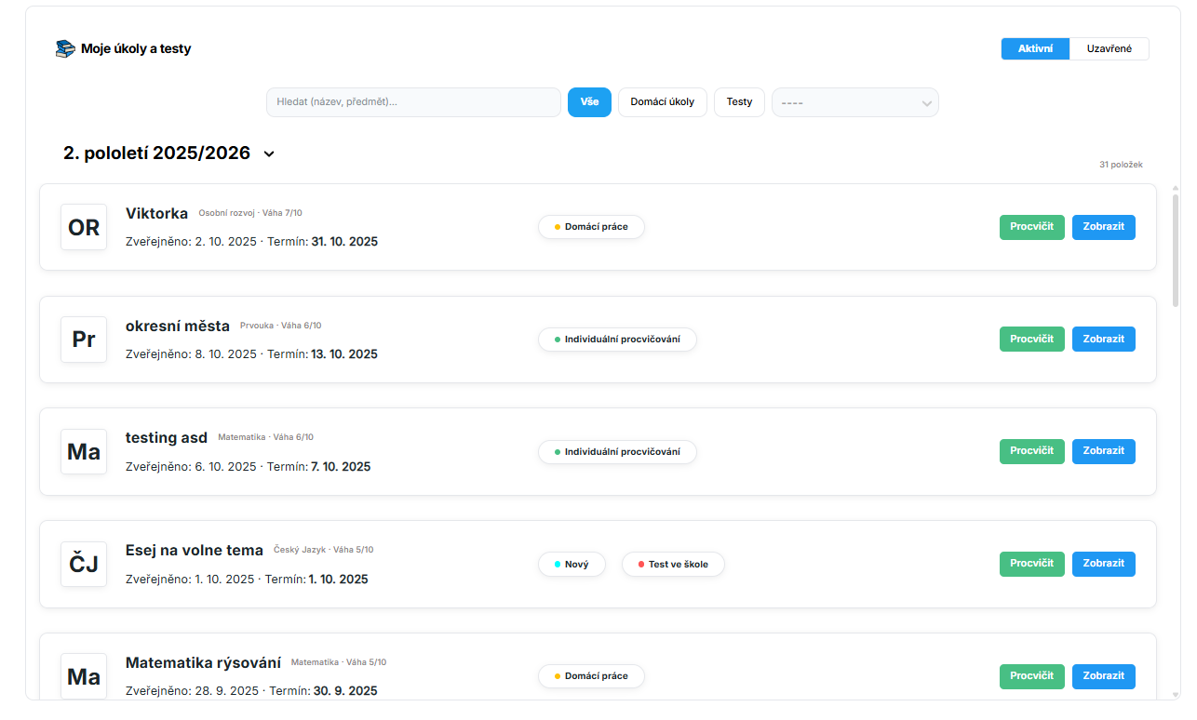The image size is (1197, 720).
Task: Click Procvičit for Matematika rýsování
Action: point(1032,676)
